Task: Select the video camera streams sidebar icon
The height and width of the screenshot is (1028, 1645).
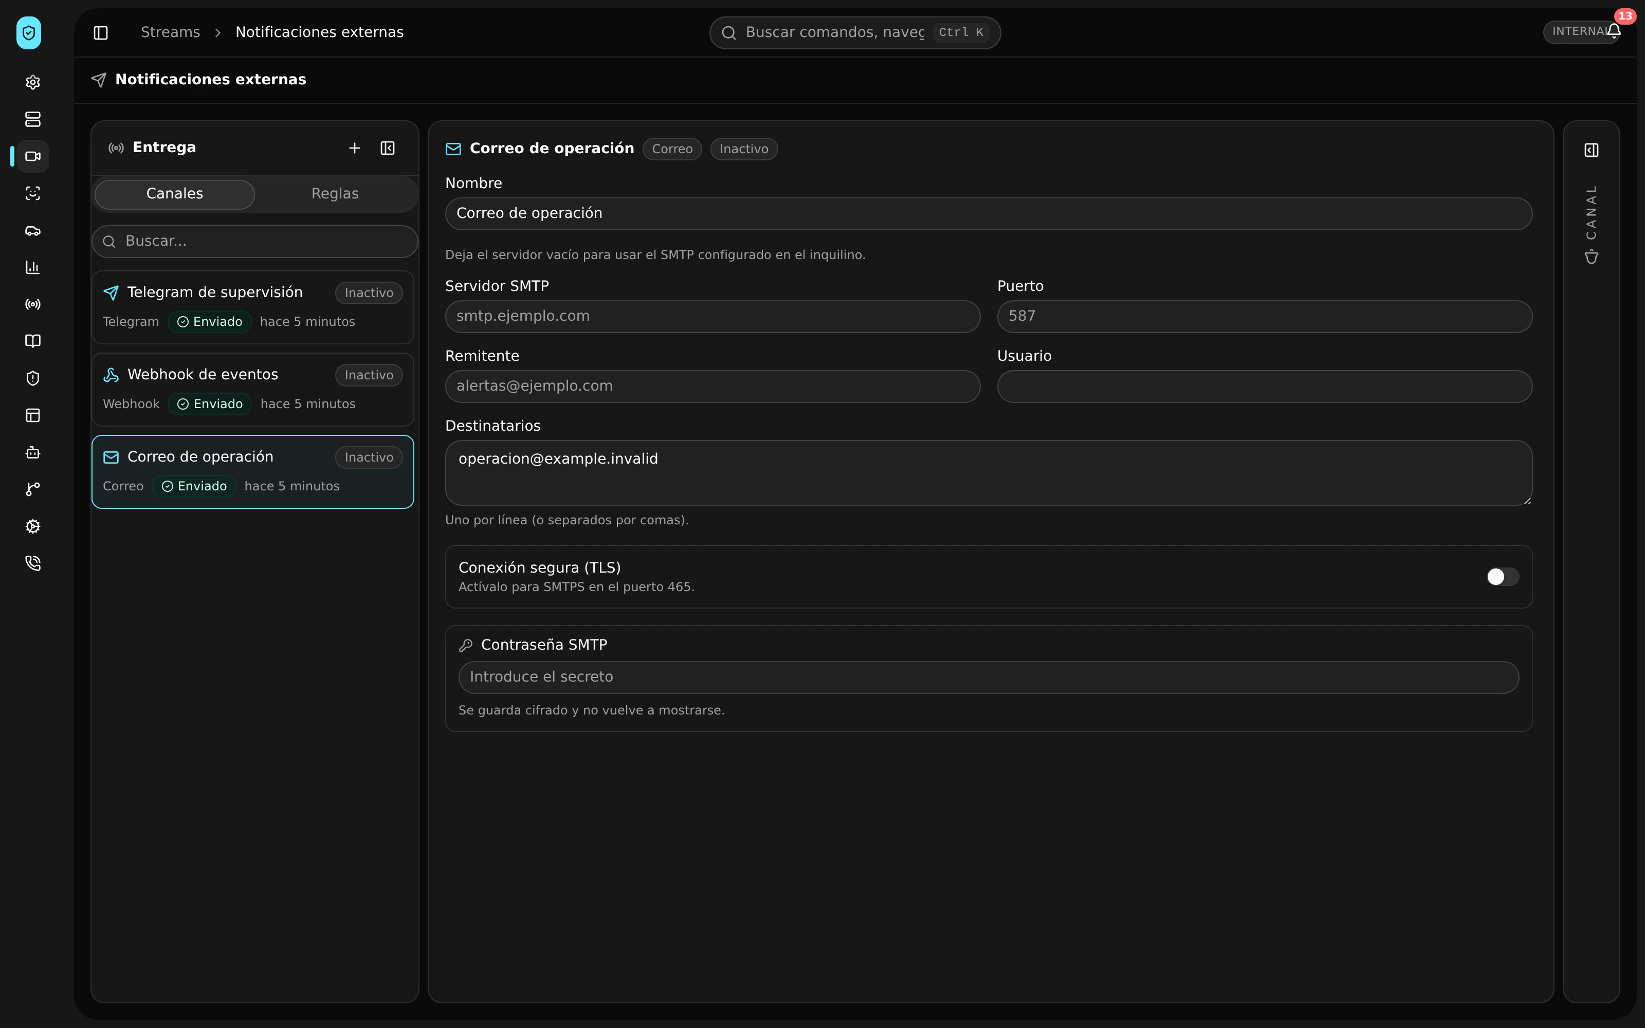Action: click(x=32, y=156)
